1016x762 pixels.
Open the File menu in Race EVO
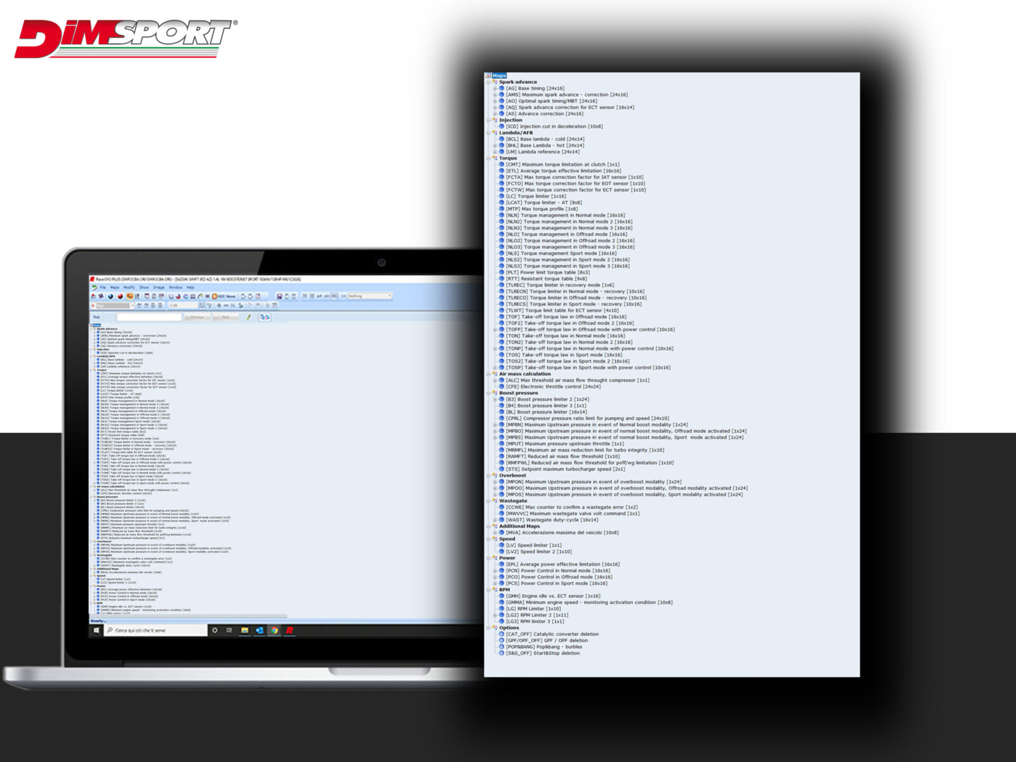(x=102, y=288)
